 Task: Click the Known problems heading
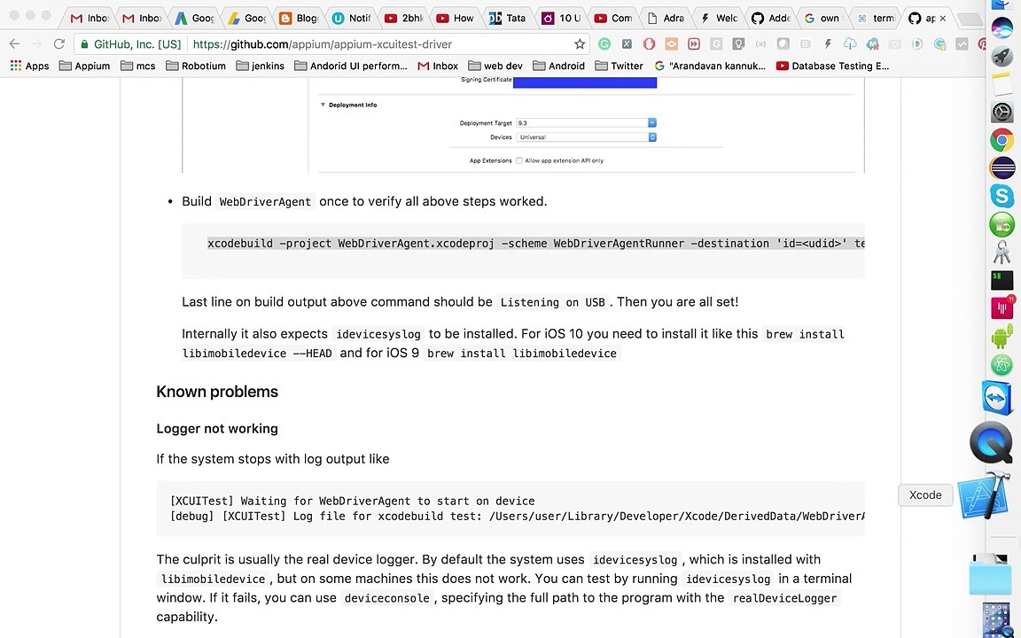pos(217,392)
